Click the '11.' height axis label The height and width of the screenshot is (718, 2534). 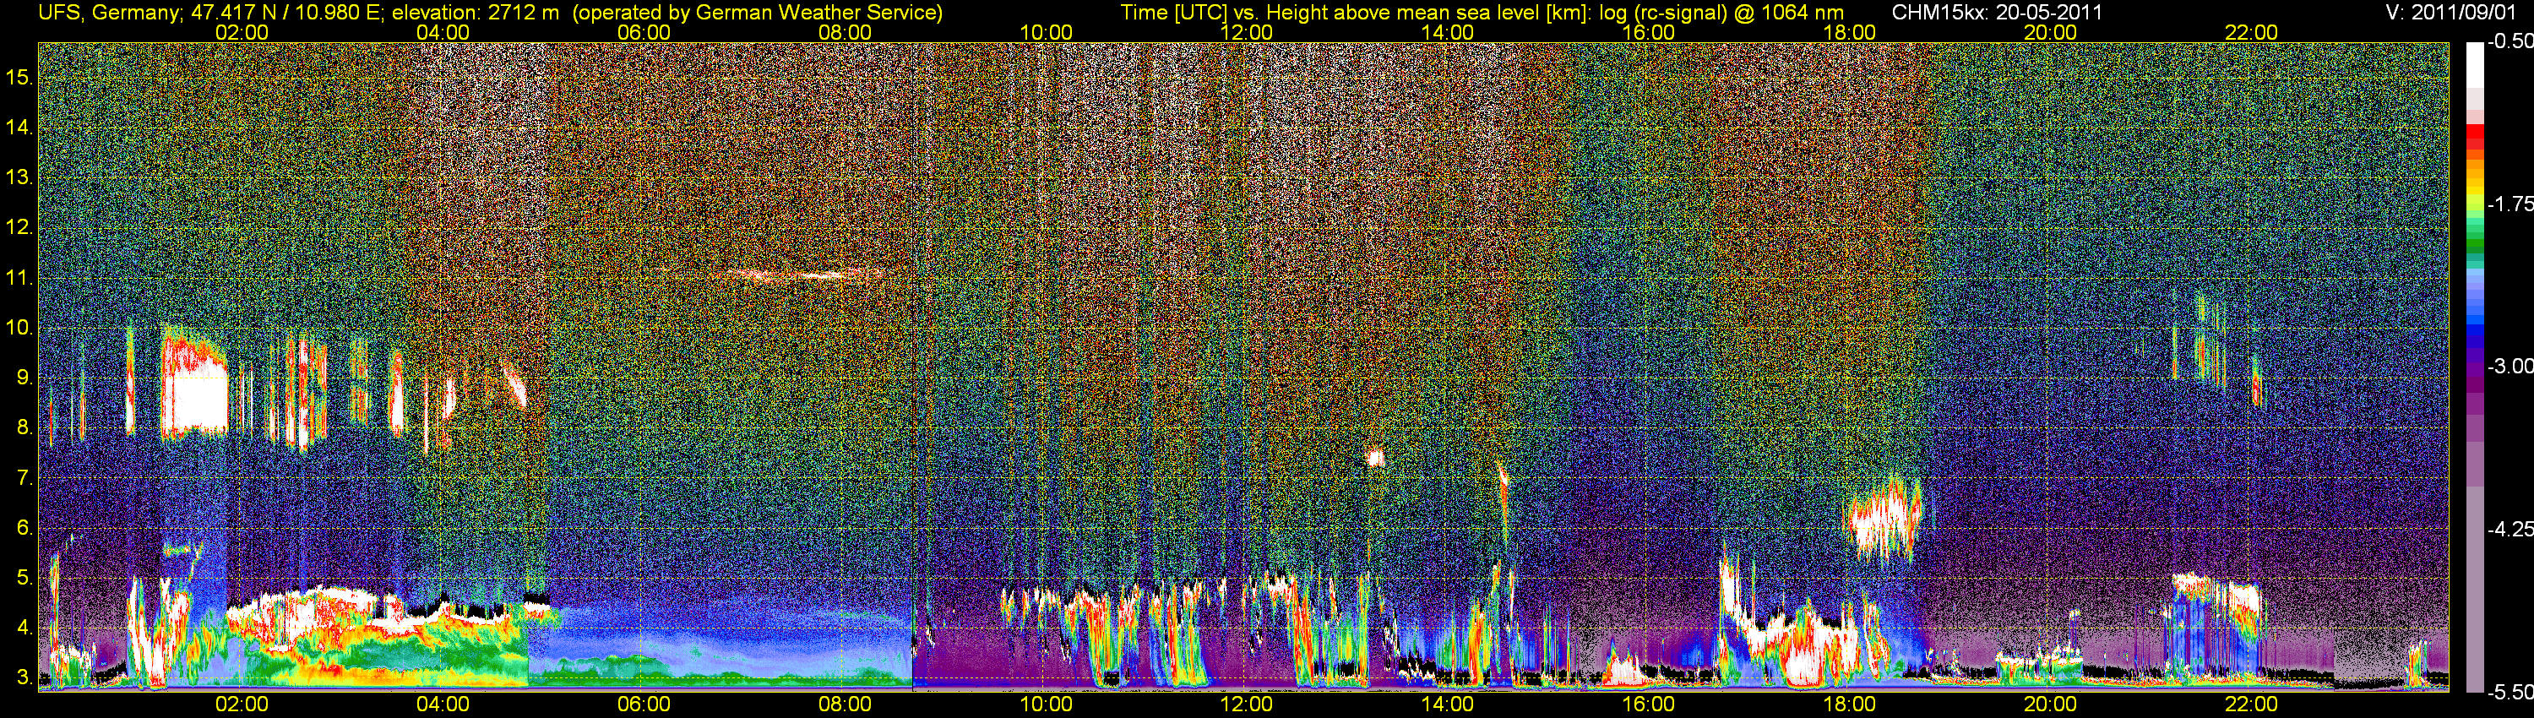point(20,279)
